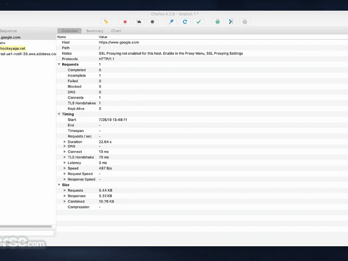Select the TLS Handshakes count row
Viewport: 348px width, 261px height.
tap(202, 103)
